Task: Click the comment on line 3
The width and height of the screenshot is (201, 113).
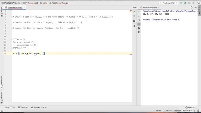Action: [x=63, y=17]
